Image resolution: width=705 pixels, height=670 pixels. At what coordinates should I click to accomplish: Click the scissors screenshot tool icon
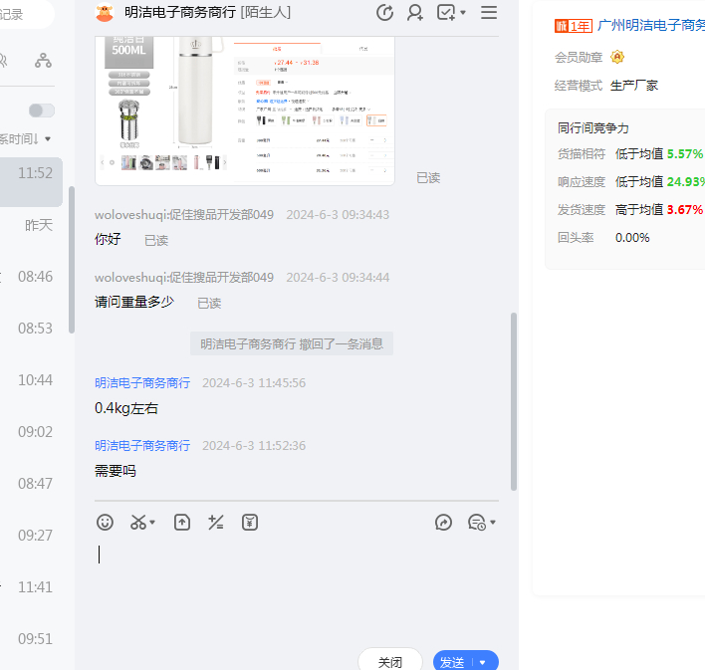pos(138,522)
